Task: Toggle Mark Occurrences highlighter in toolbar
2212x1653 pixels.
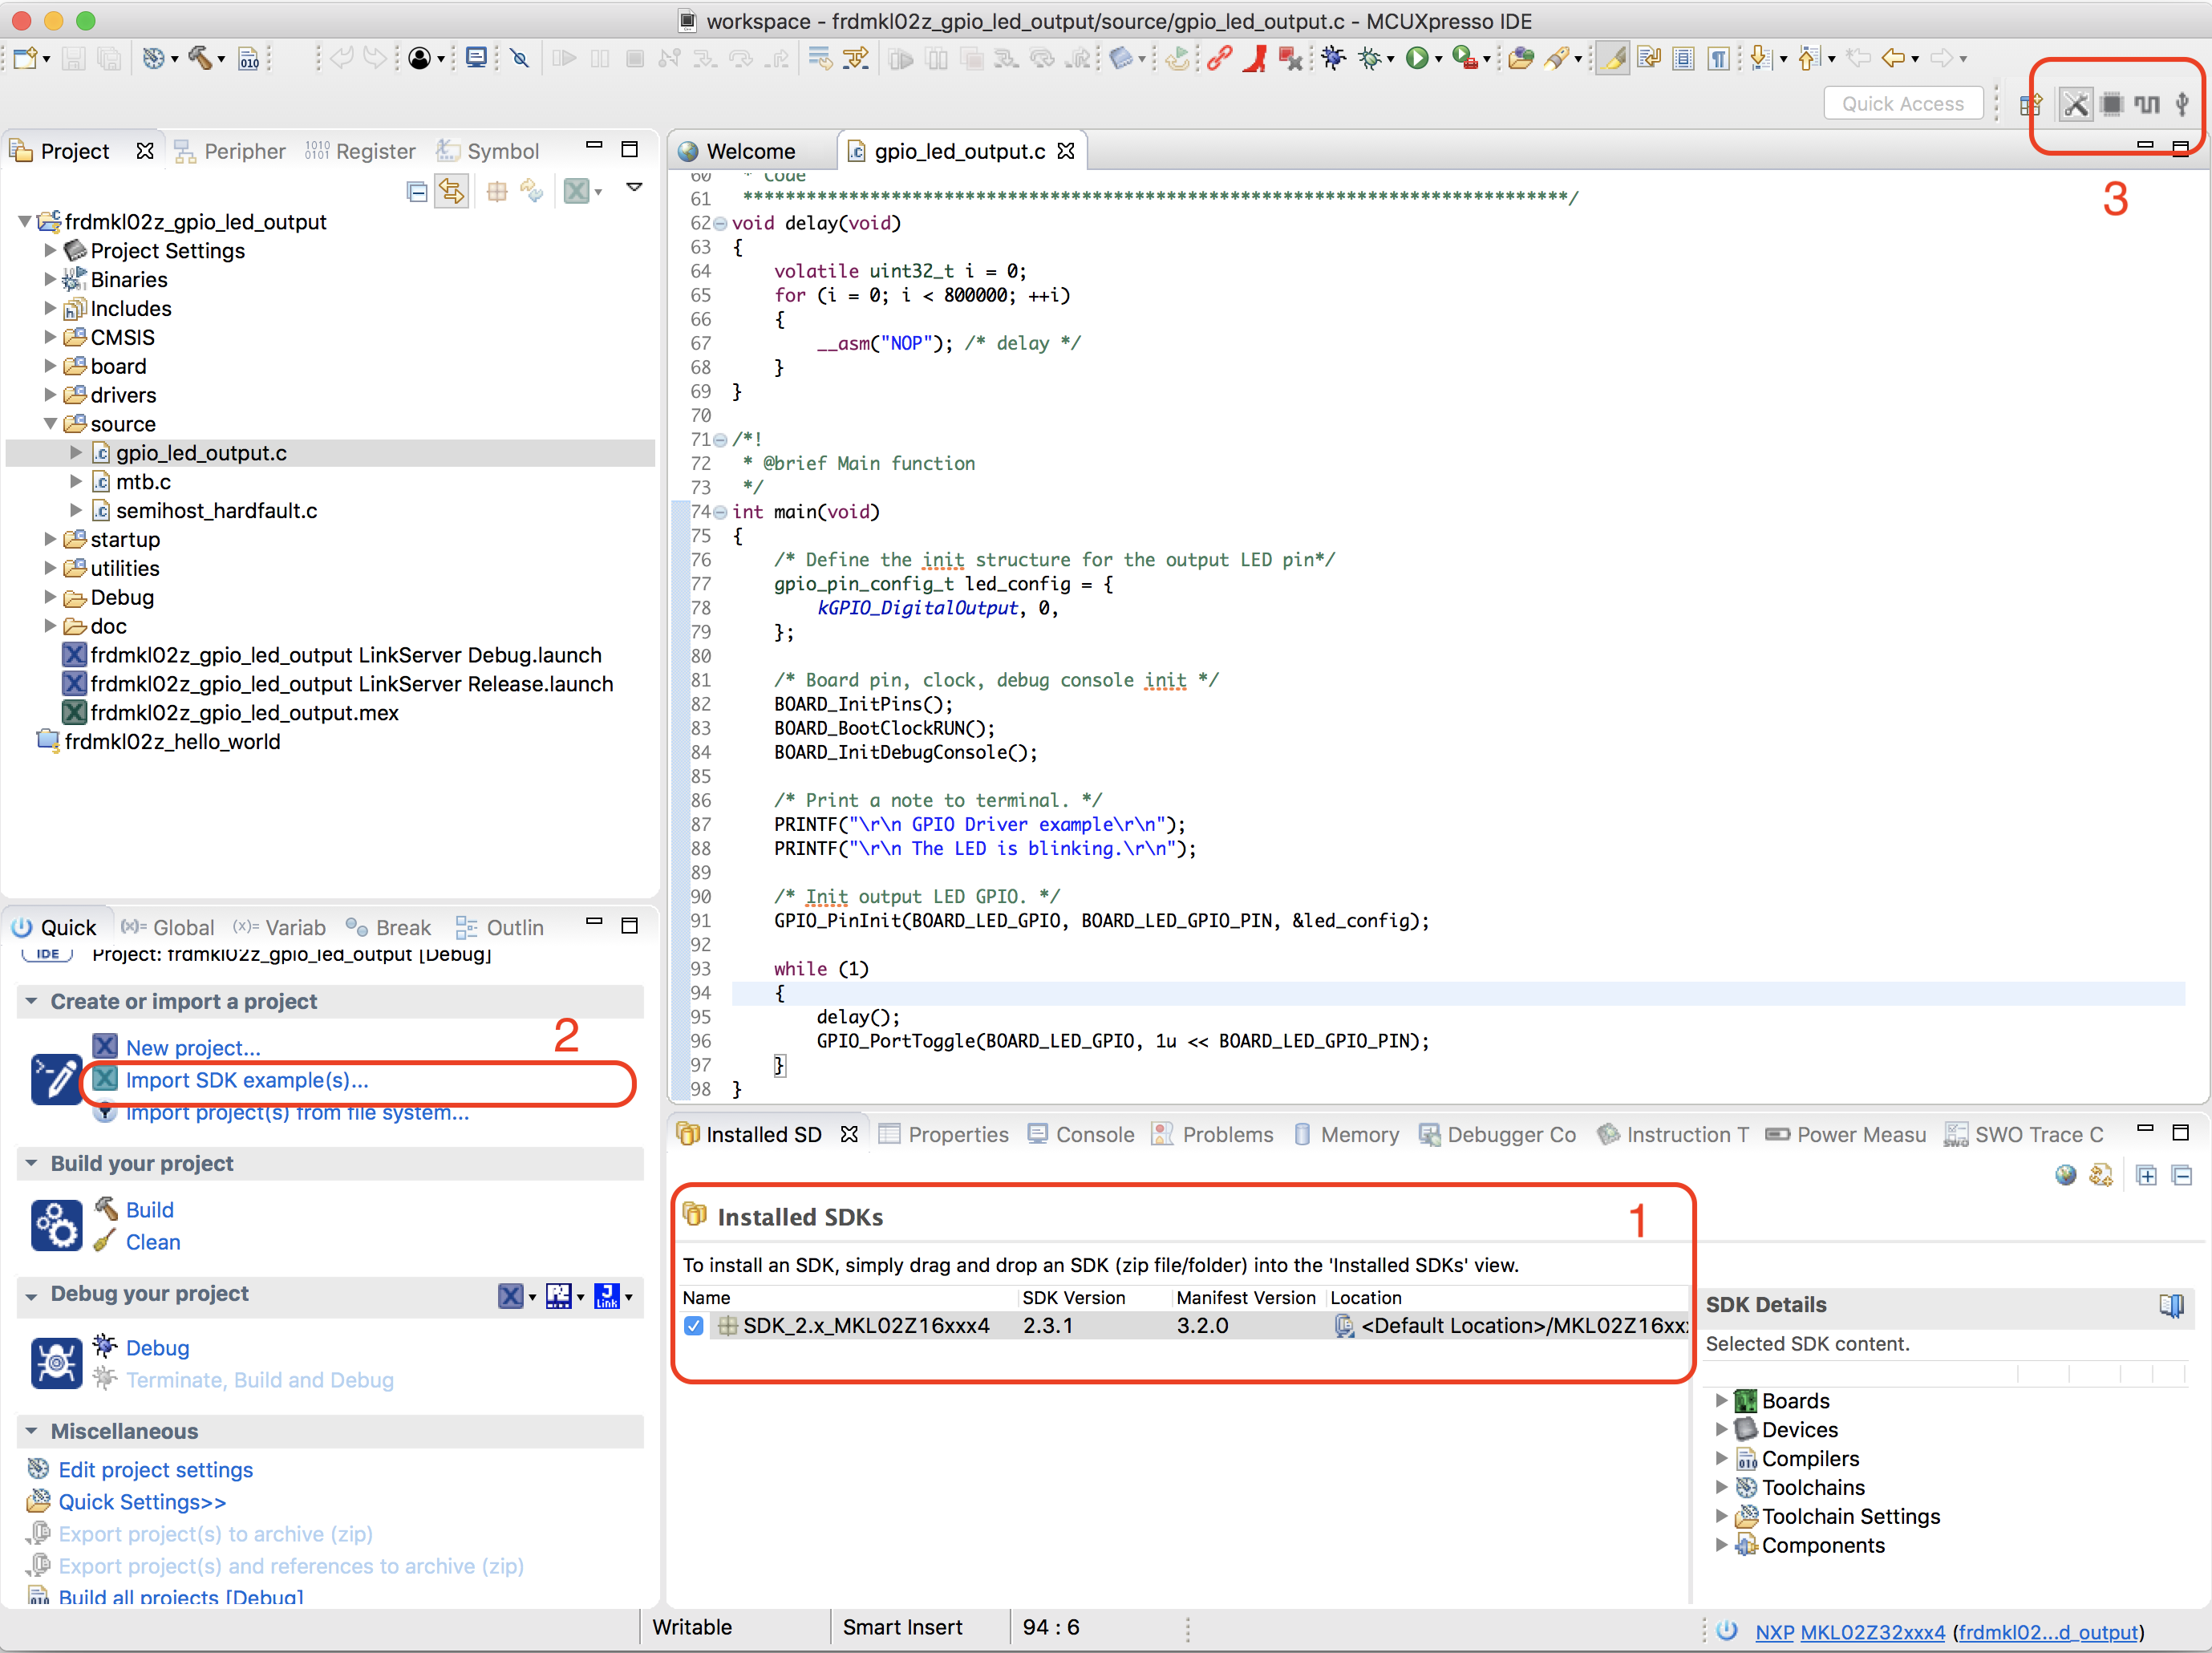Action: click(1612, 58)
